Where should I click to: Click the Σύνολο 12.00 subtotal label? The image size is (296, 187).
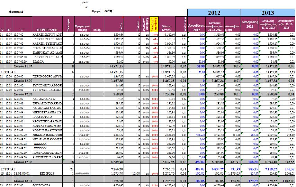point(23,81)
